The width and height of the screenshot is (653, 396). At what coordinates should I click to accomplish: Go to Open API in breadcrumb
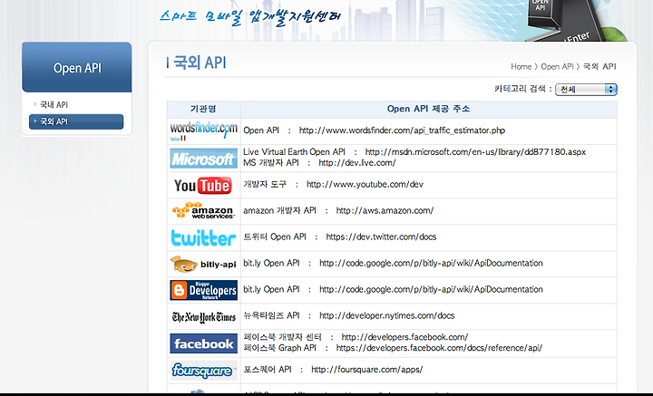click(x=557, y=66)
